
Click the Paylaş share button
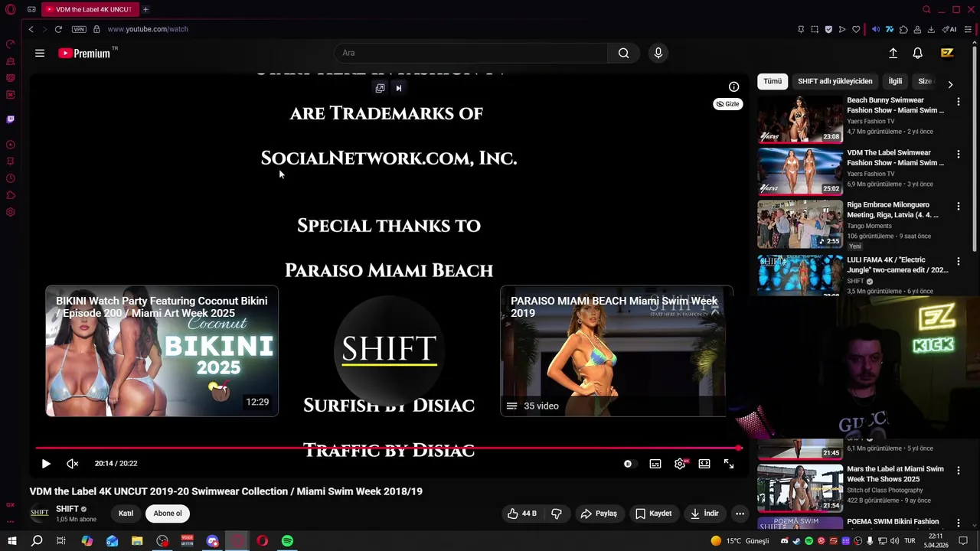[599, 514]
